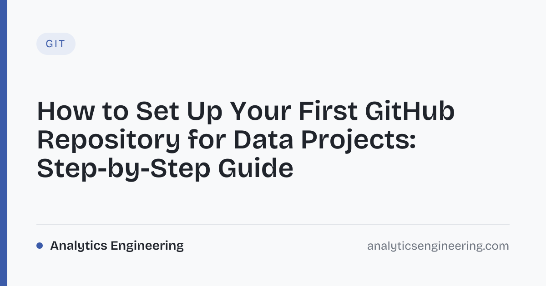
Task: Open the analyticsengineering.com link
Action: pos(438,246)
